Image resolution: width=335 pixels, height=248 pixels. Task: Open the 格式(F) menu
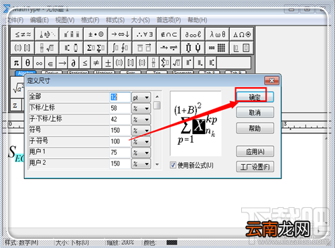tap(90, 20)
